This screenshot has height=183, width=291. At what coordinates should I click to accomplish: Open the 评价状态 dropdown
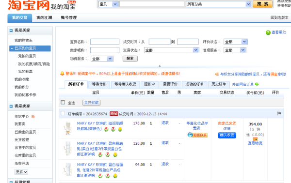236,42
